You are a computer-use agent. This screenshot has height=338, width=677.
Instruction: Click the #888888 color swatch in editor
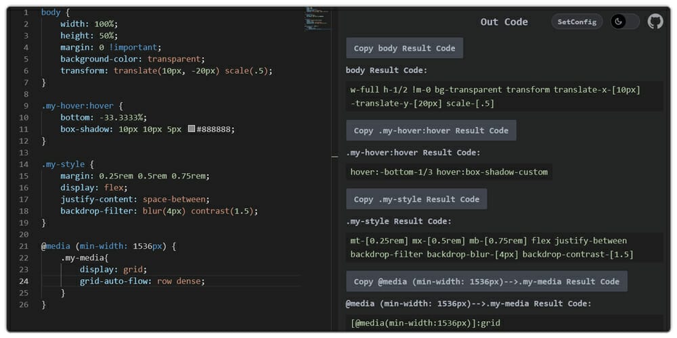[192, 129]
